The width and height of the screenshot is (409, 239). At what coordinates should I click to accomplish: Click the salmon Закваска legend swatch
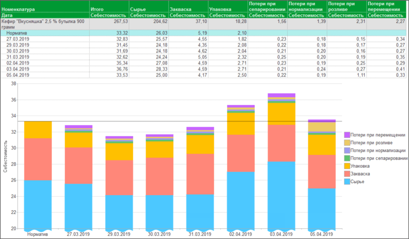click(347, 174)
